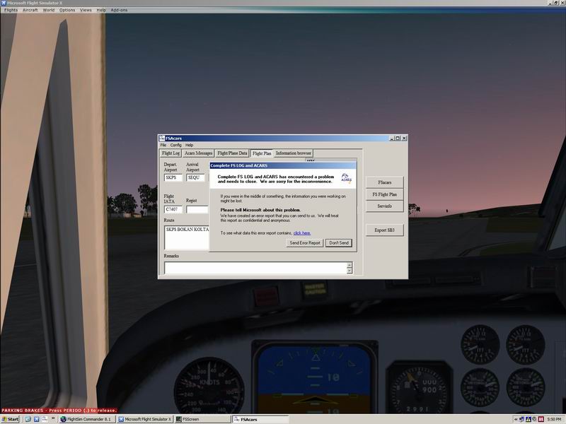The height and width of the screenshot is (424, 566).
Task: Select the Flight Plan tab
Action: [262, 153]
